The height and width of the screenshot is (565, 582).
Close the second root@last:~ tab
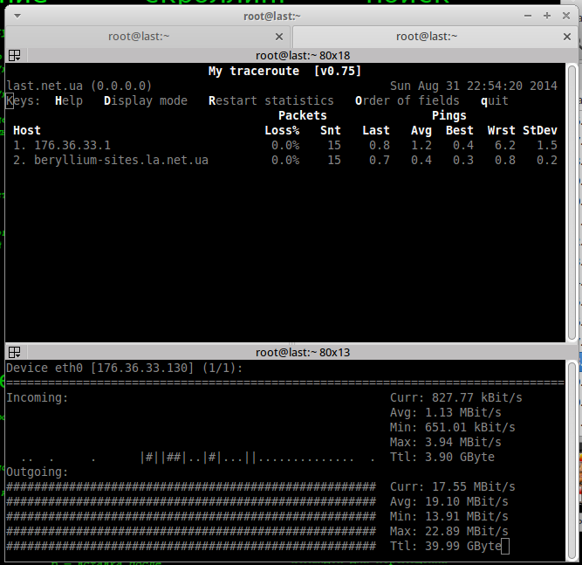(566, 37)
